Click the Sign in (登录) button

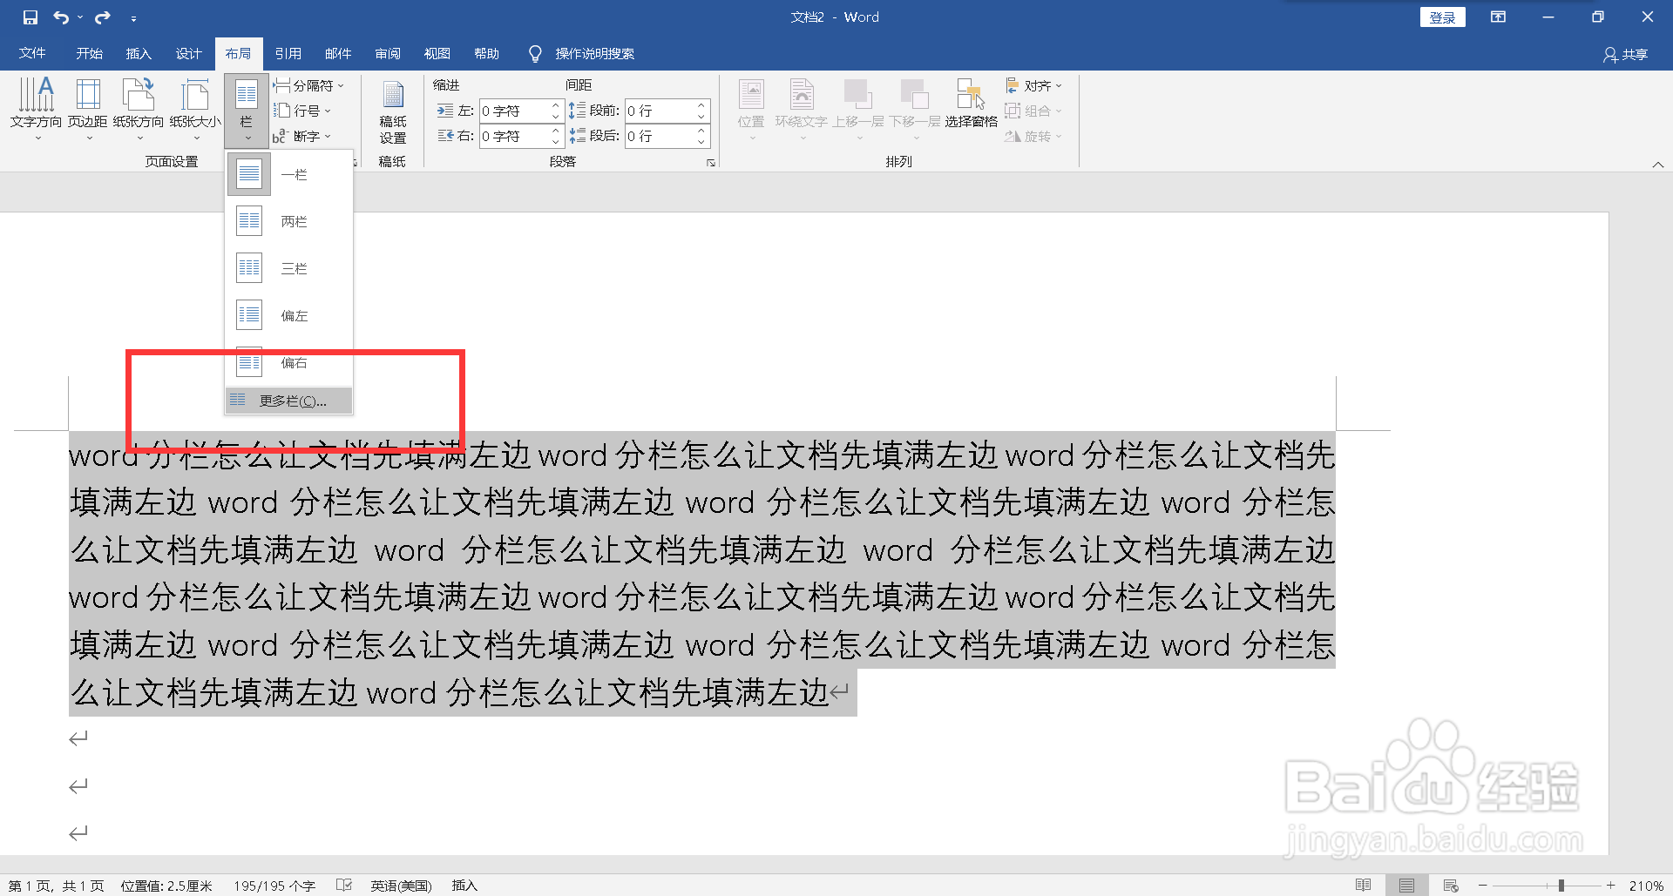(1442, 17)
